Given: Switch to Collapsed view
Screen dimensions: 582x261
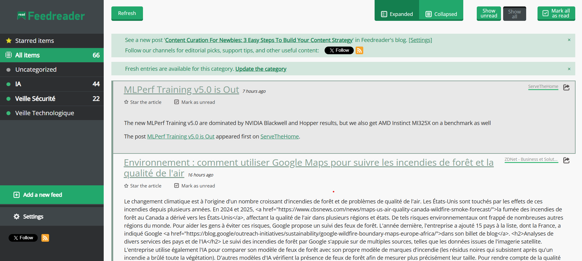Looking at the screenshot, I should (441, 14).
